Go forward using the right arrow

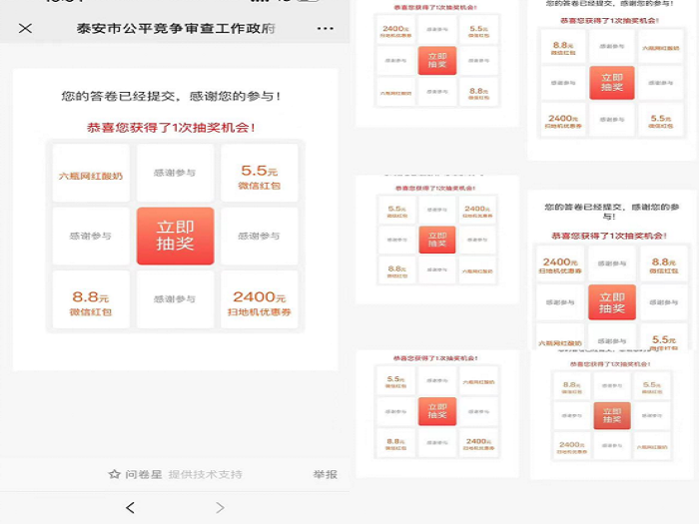[220, 508]
